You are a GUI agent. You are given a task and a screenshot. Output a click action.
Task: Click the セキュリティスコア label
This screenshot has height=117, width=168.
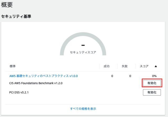coord(83,52)
